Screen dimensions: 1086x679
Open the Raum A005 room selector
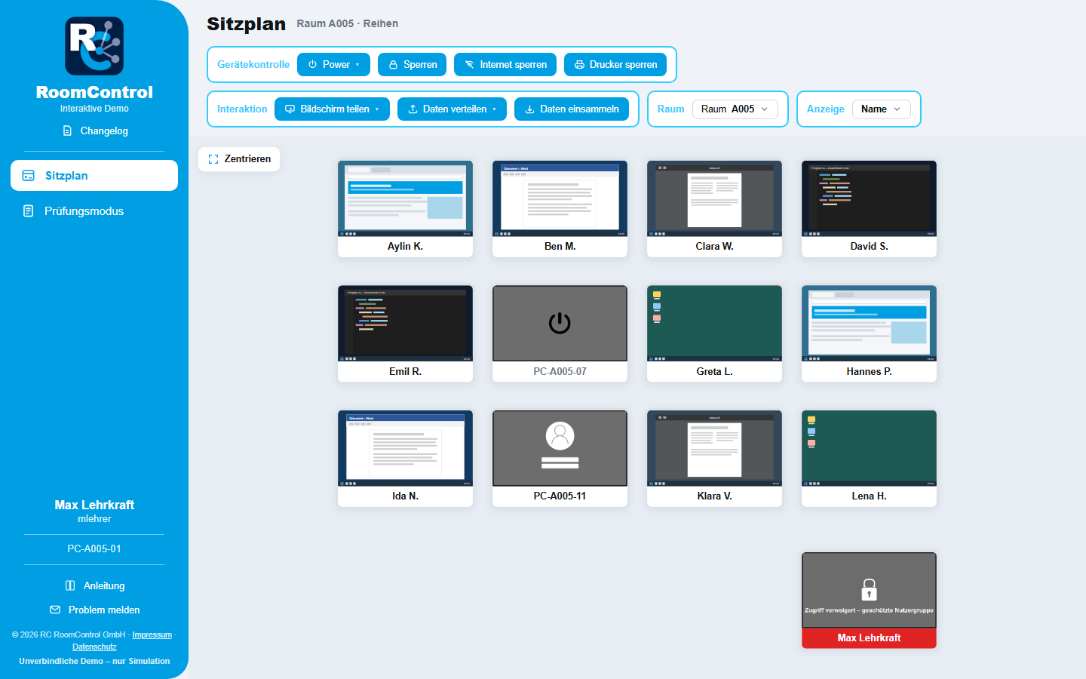pos(735,109)
